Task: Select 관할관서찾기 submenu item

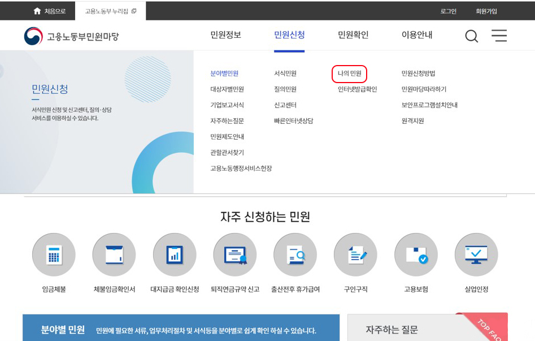Action: (x=227, y=152)
